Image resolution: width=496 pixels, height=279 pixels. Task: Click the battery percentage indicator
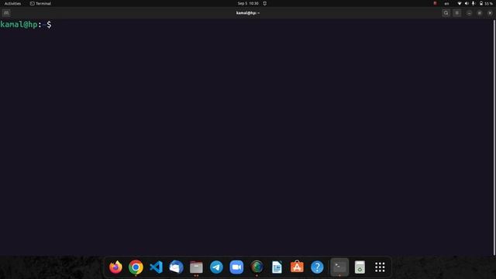[x=486, y=3]
